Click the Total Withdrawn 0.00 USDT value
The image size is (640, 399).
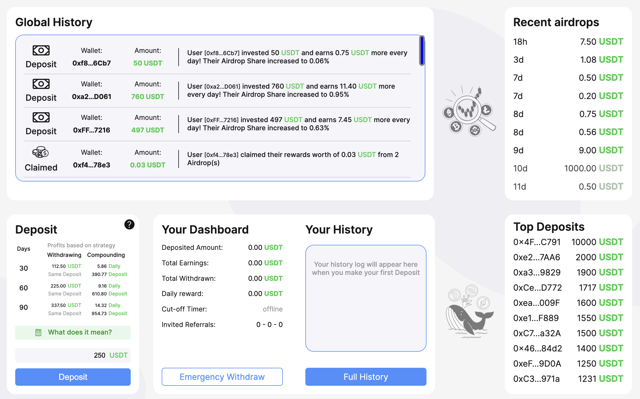[265, 279]
